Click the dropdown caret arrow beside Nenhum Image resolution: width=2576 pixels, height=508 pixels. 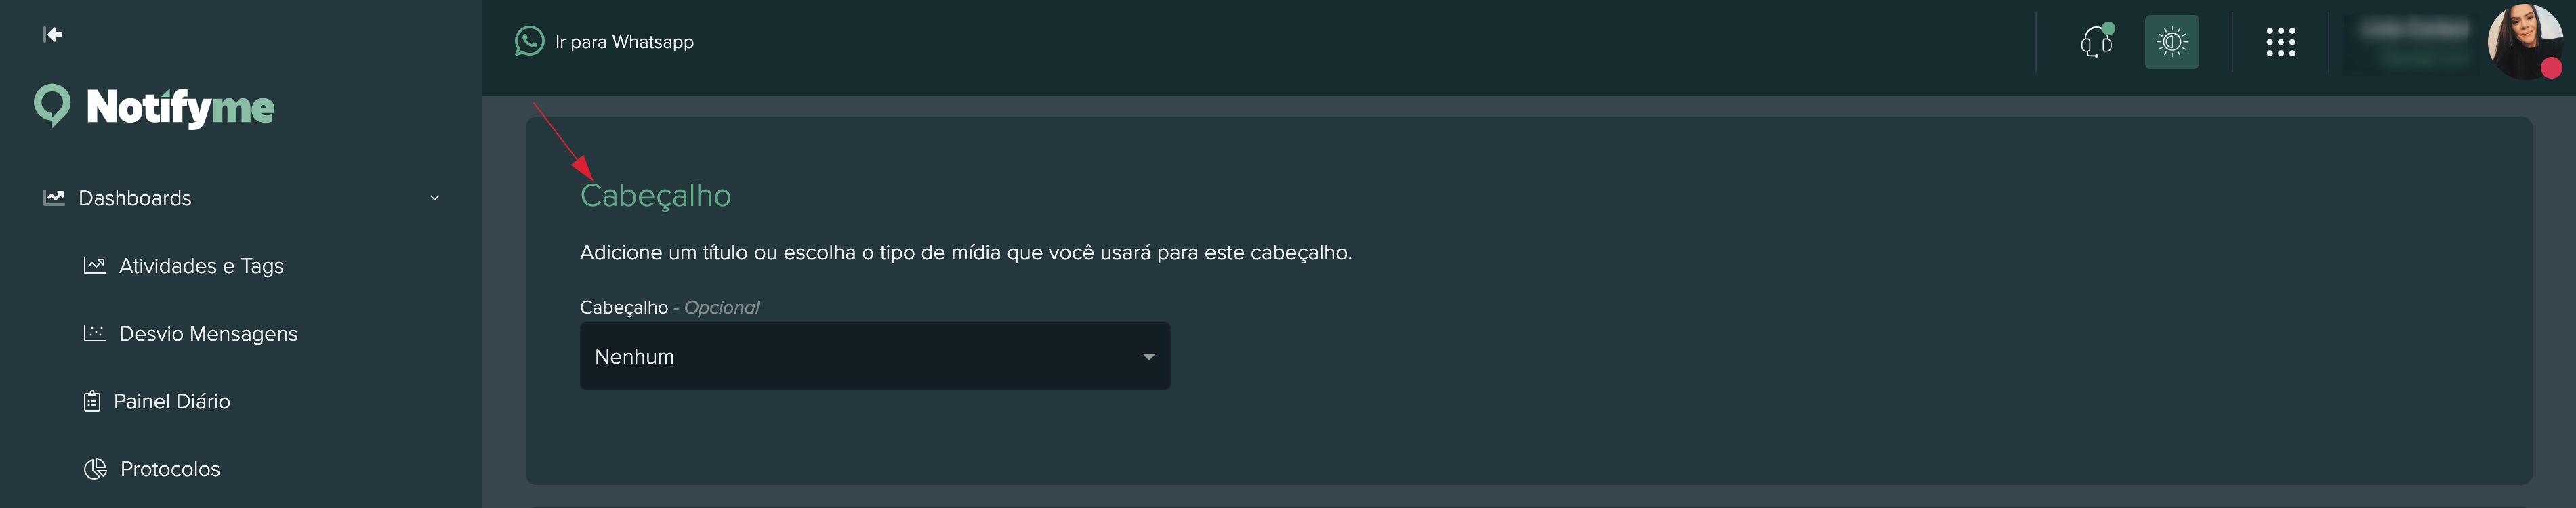1148,357
